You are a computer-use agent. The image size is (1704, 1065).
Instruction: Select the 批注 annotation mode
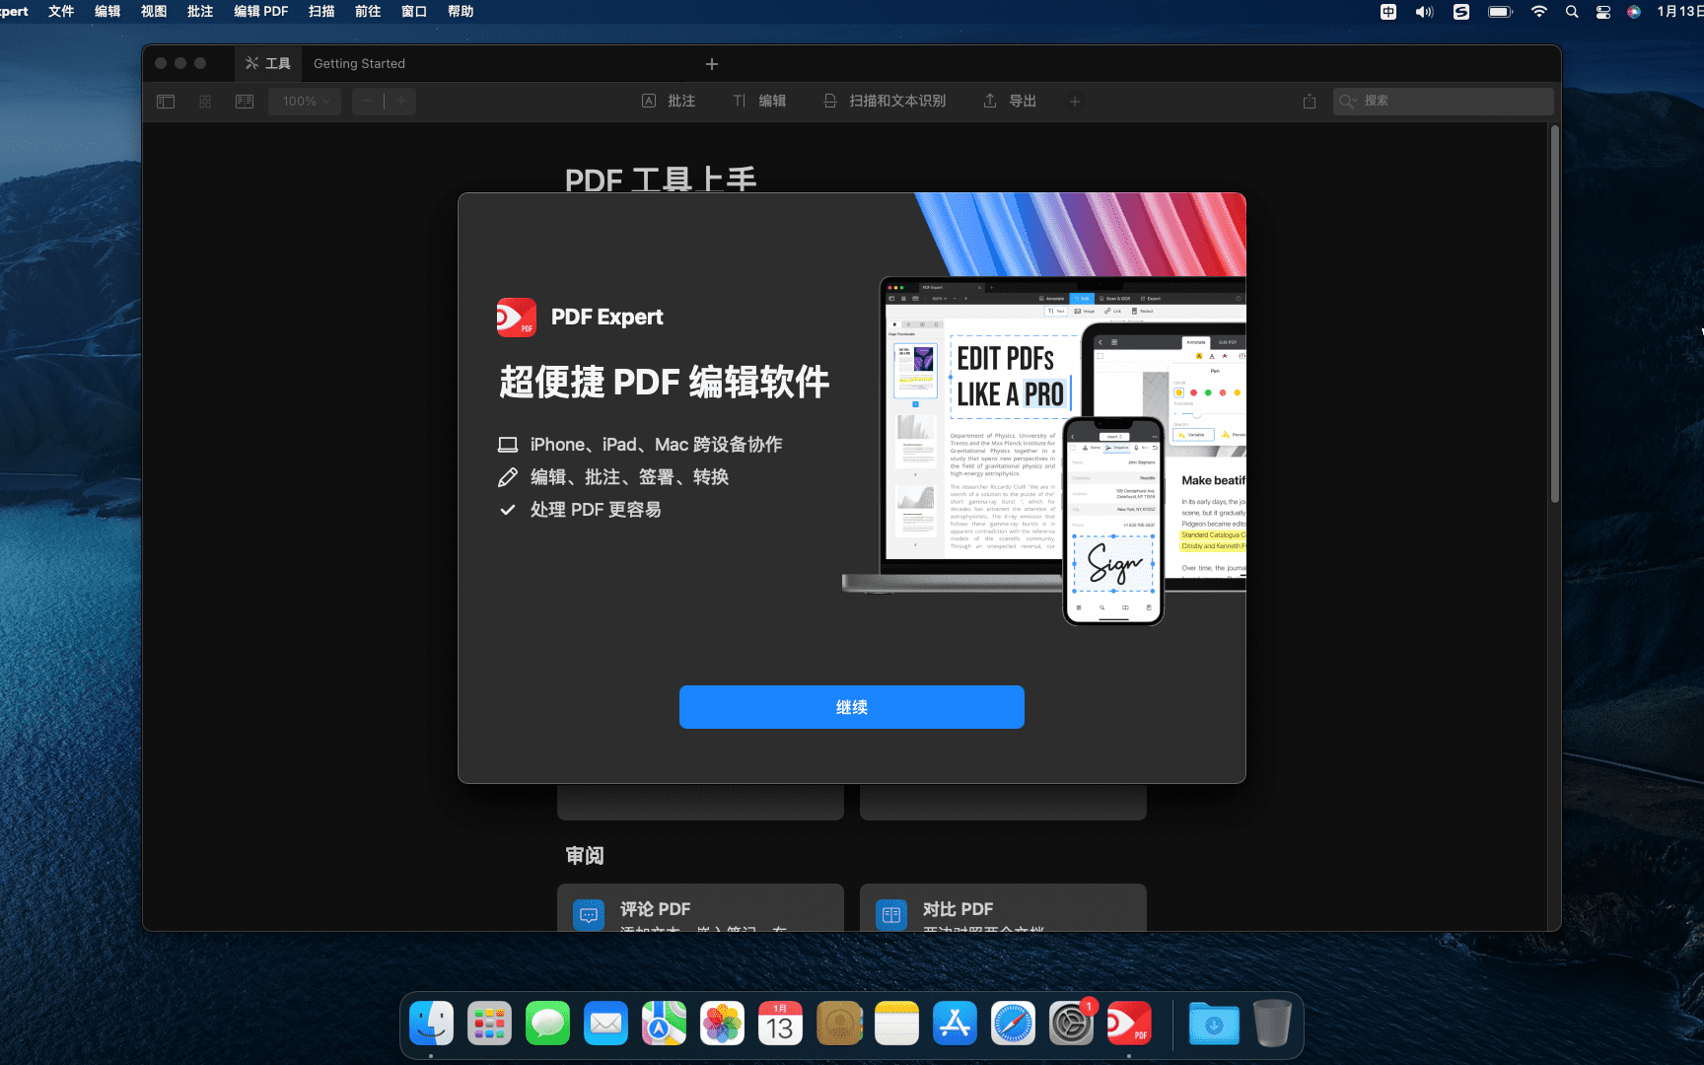tap(669, 101)
